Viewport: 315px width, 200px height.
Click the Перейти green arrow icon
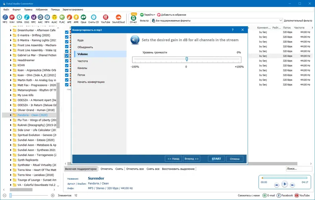coord(142,15)
